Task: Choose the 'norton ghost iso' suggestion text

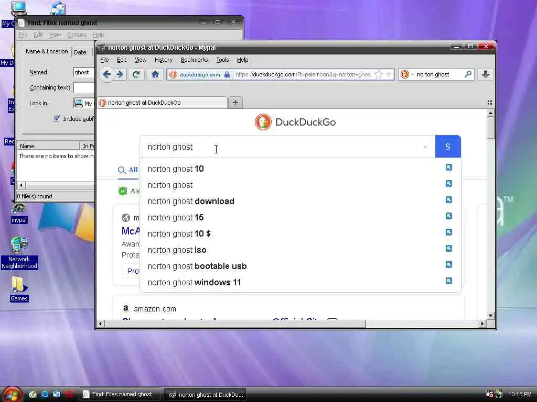Action: pos(177,250)
